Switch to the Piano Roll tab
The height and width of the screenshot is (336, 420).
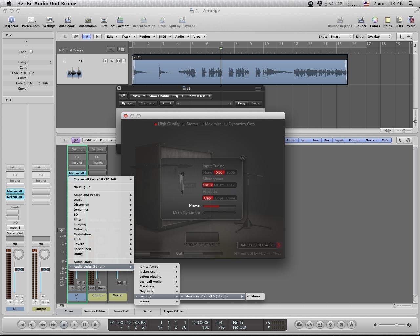point(121,311)
